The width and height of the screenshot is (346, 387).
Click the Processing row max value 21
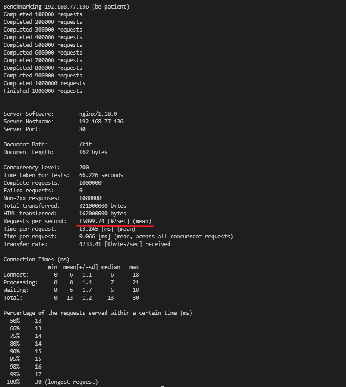point(136,282)
